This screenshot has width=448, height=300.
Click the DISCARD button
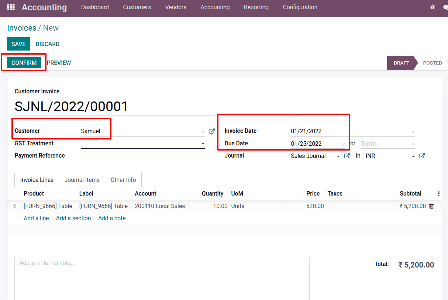(48, 44)
